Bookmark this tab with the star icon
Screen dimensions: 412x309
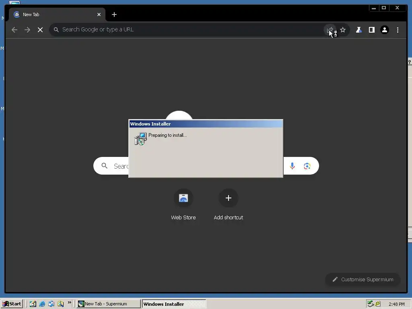coord(343,30)
